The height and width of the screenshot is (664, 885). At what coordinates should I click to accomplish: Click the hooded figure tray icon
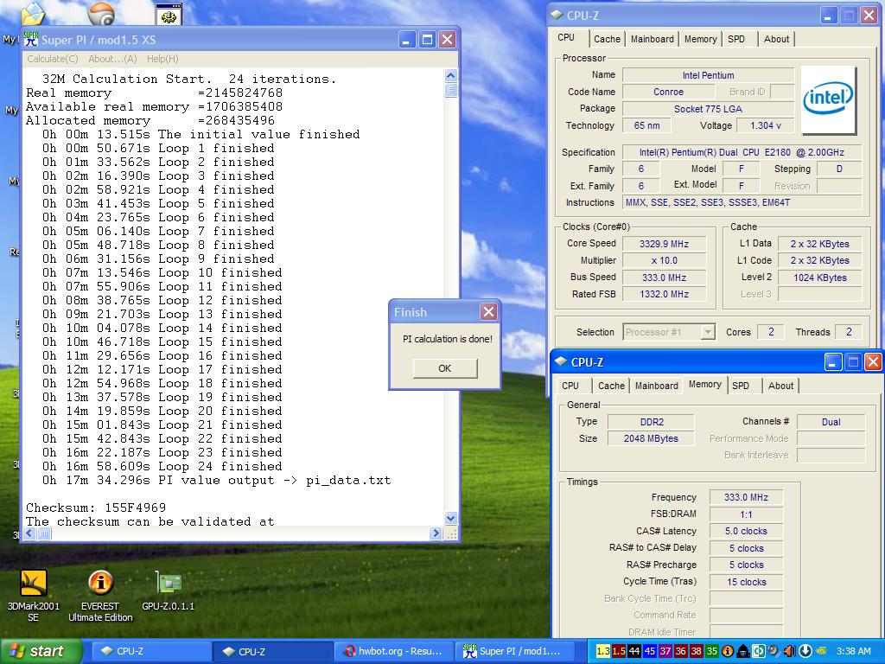pyautogui.click(x=743, y=651)
